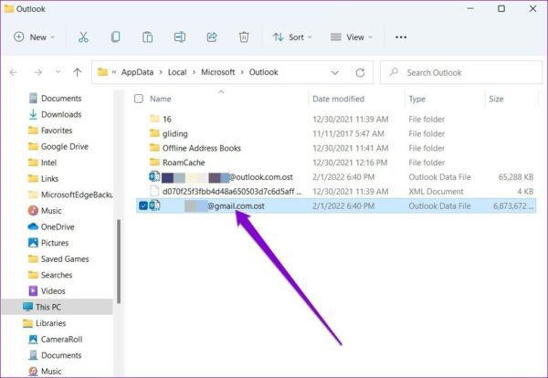
Task: Jump to Microsoft in the address path
Action: (217, 72)
